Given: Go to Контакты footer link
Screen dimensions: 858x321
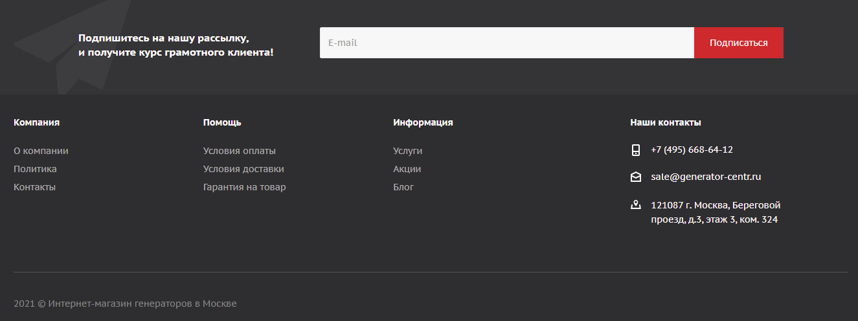Looking at the screenshot, I should tap(34, 187).
